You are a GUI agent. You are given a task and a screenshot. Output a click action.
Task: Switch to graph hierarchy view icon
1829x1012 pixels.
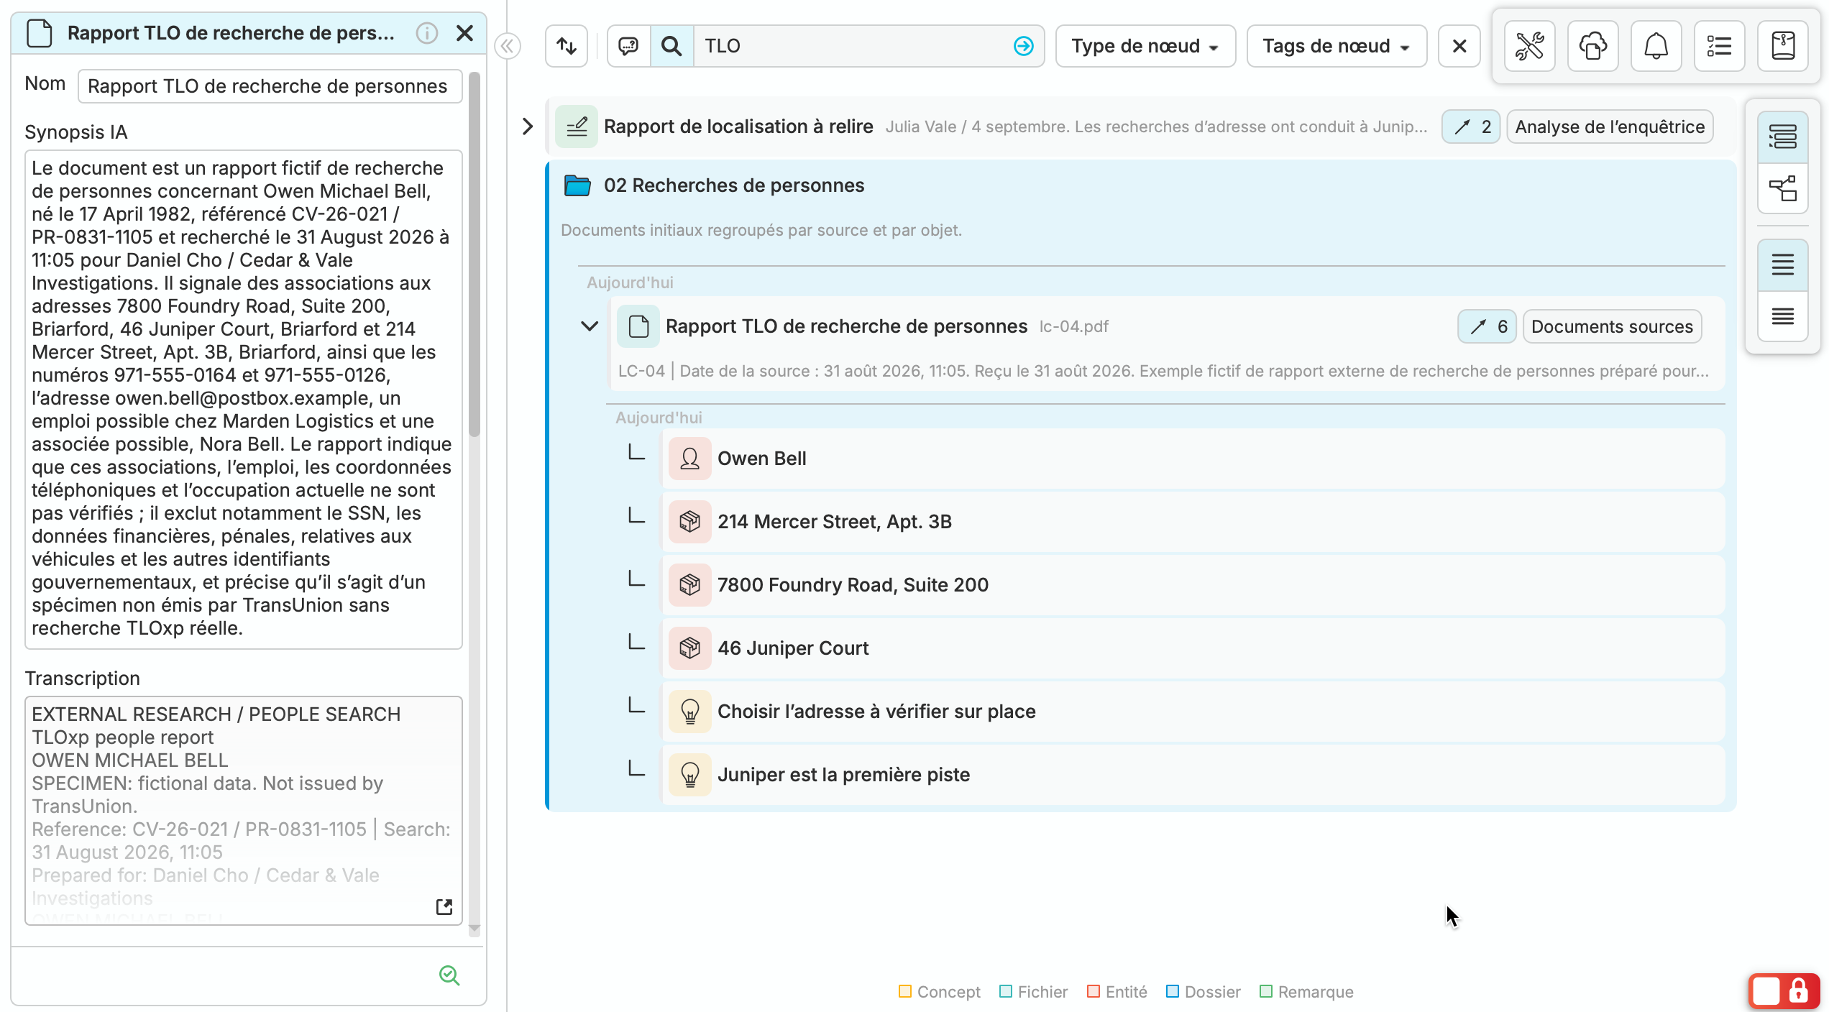[x=1782, y=188]
